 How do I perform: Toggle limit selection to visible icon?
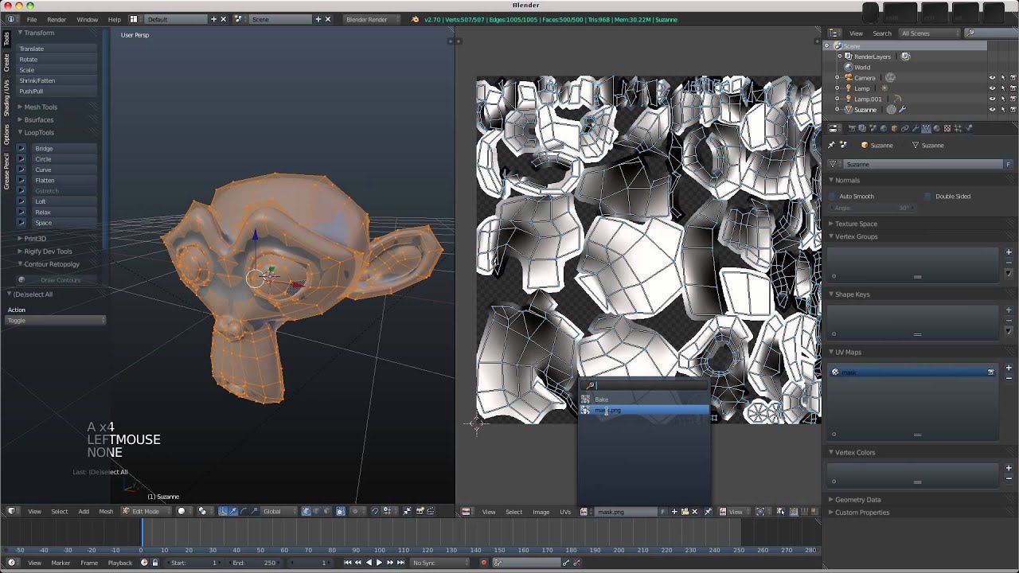(341, 511)
